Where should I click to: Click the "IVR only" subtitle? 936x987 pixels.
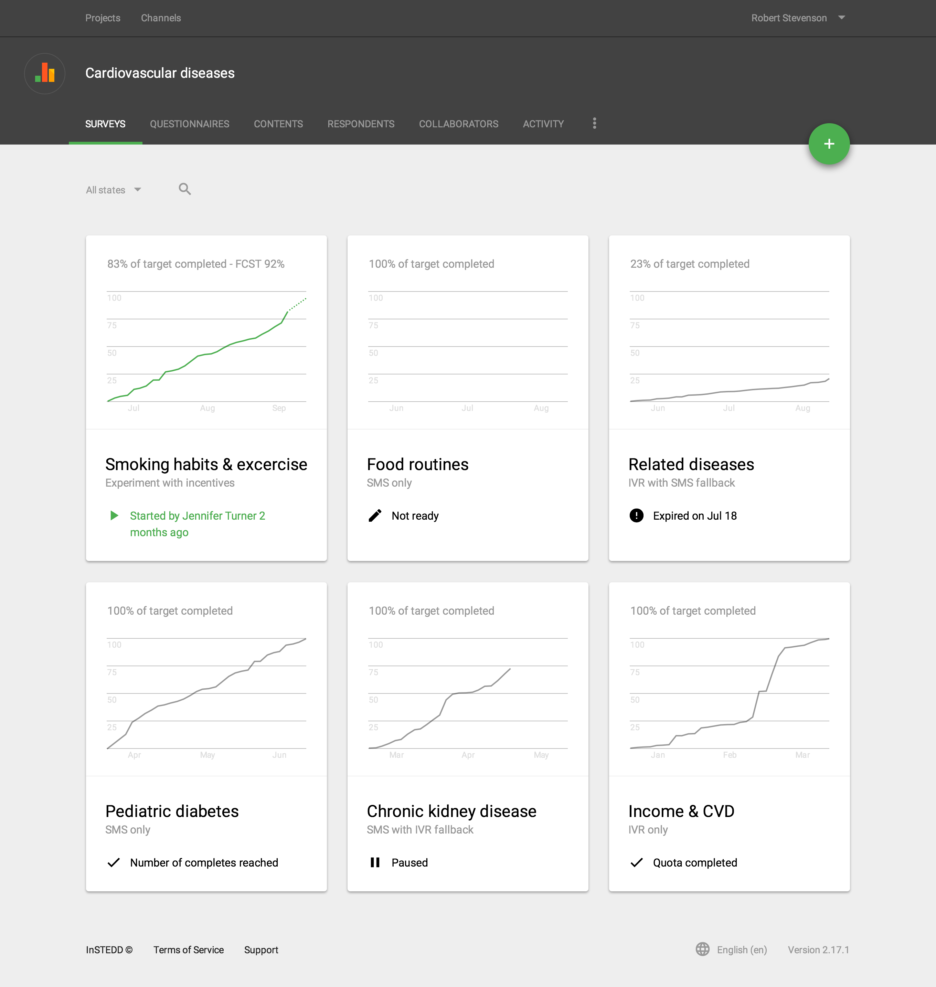tap(648, 829)
